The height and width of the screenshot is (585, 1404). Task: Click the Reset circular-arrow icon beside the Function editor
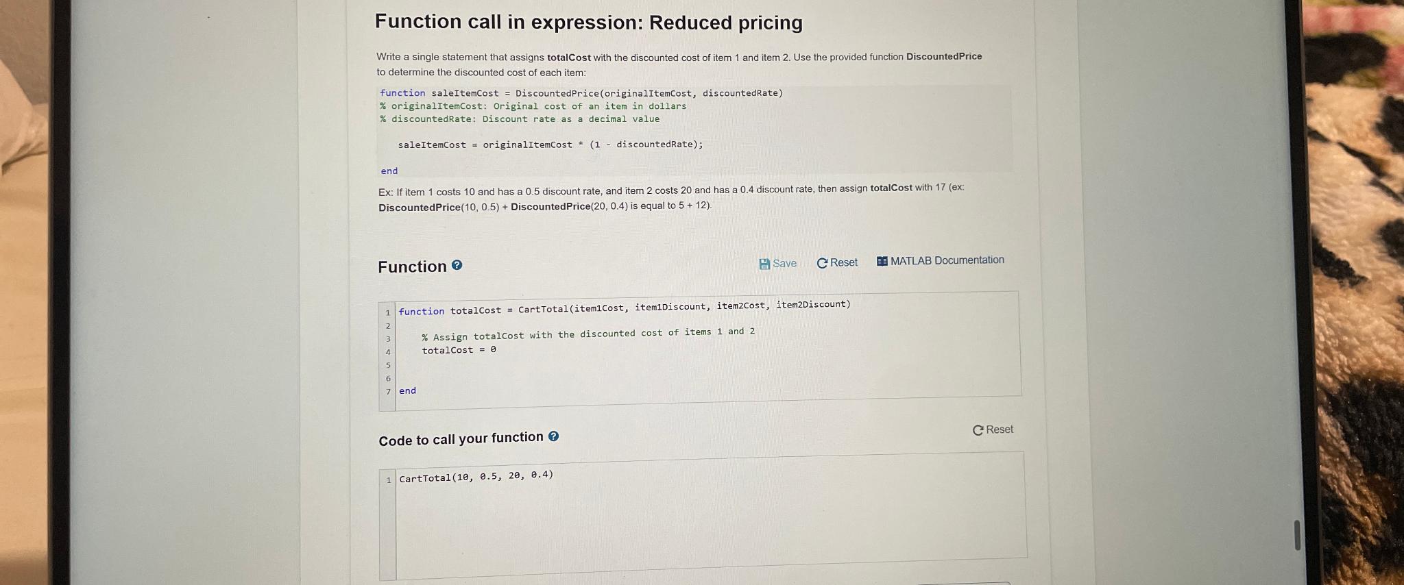pyautogui.click(x=821, y=262)
